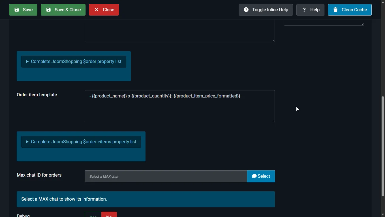Click the Clean Cache trash button
This screenshot has width=385, height=217.
[x=350, y=10]
